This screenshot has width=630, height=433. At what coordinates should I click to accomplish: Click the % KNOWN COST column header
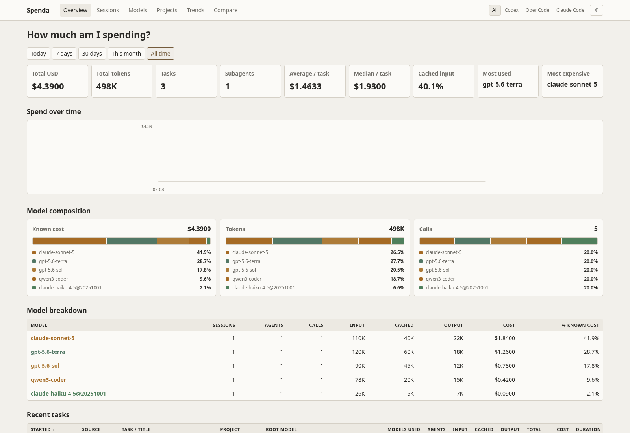tap(580, 325)
